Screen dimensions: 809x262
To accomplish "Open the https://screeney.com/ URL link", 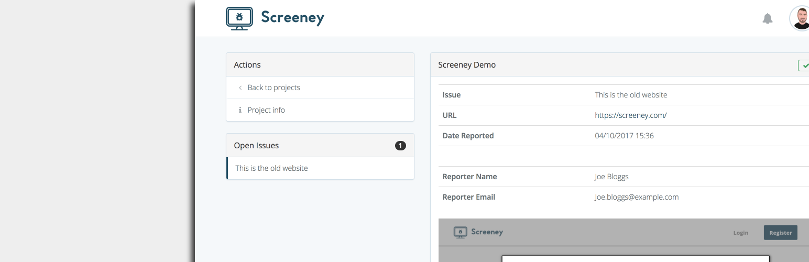I will pos(630,115).
